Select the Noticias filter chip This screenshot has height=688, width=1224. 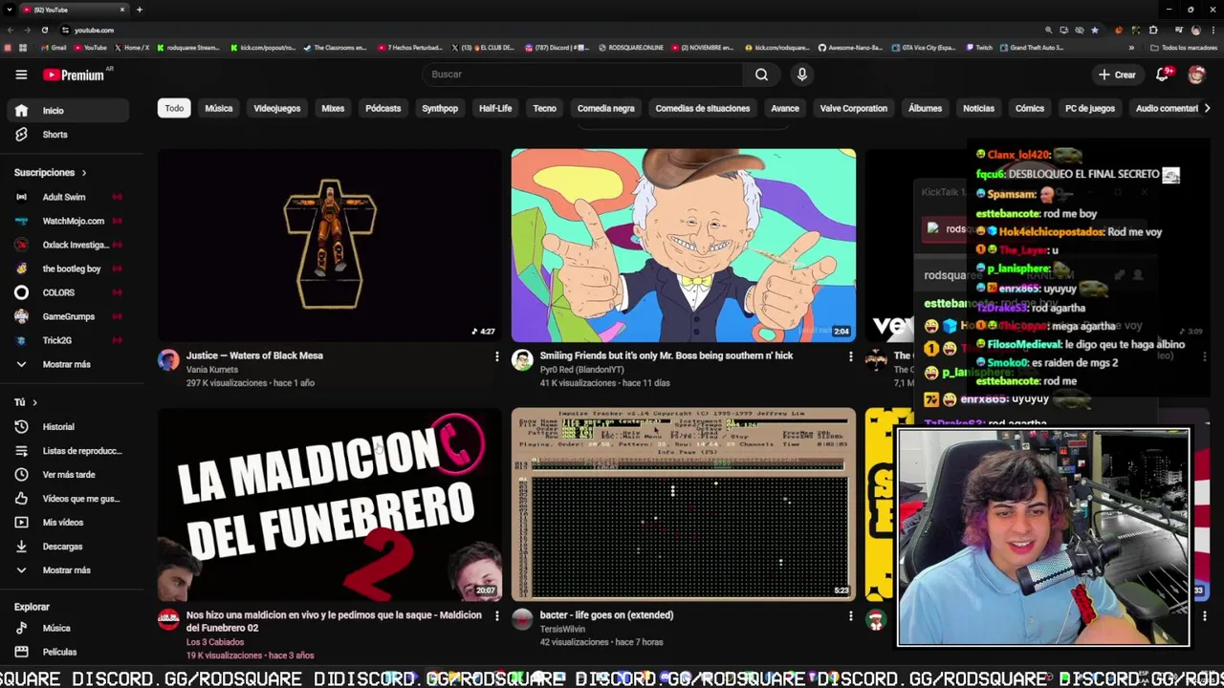coord(979,108)
